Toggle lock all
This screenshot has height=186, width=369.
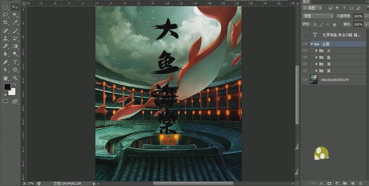[x=334, y=24]
